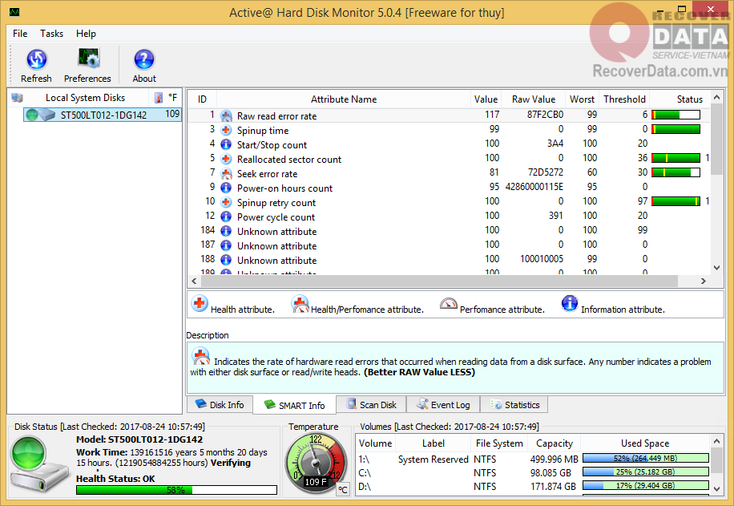
Task: Click the info icon of attribute 184
Action: point(226,232)
